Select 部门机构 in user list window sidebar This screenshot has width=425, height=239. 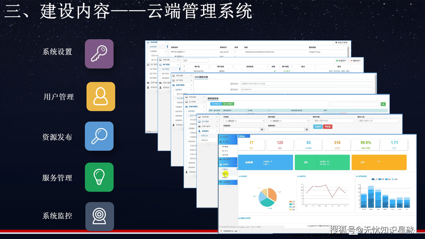point(165,74)
